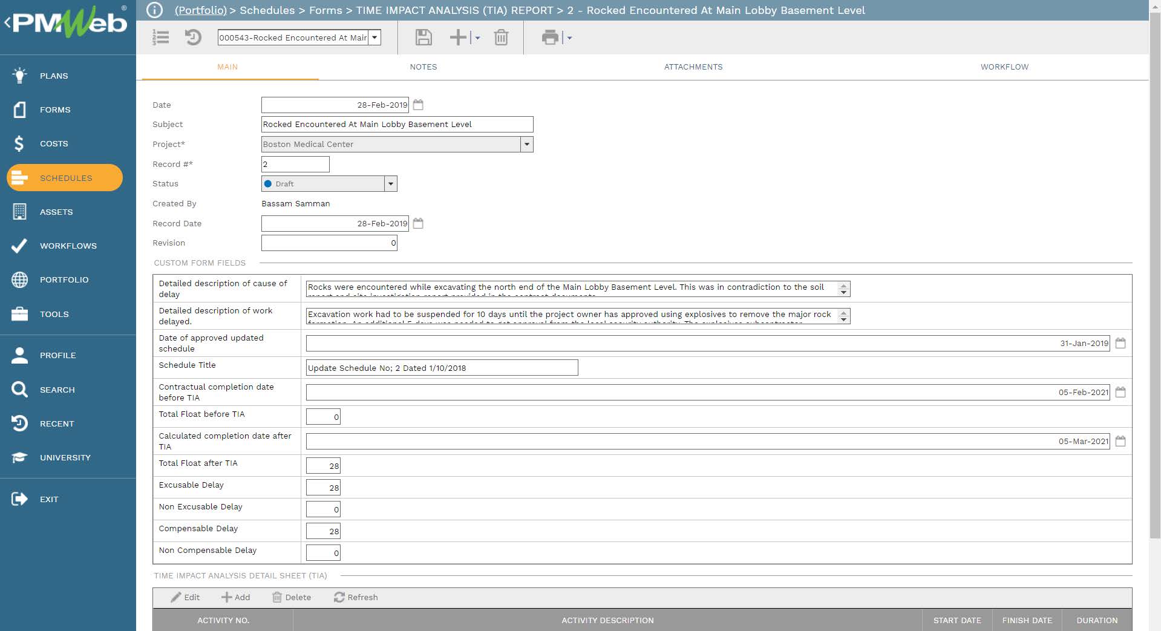Click the plus icon to add new record
Image resolution: width=1161 pixels, height=631 pixels.
tap(458, 38)
